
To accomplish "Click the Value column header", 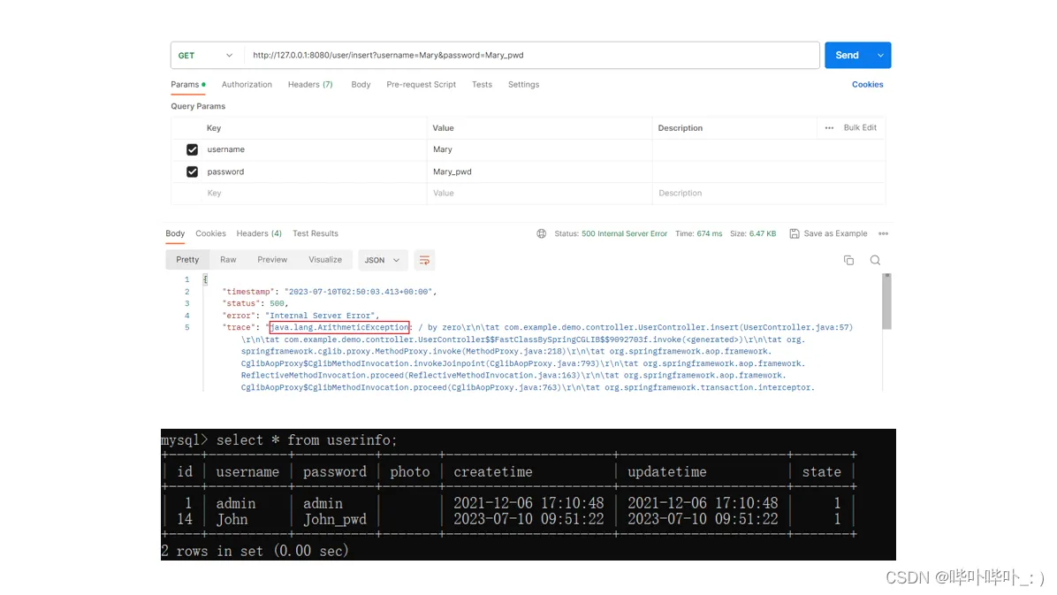I will 443,128.
